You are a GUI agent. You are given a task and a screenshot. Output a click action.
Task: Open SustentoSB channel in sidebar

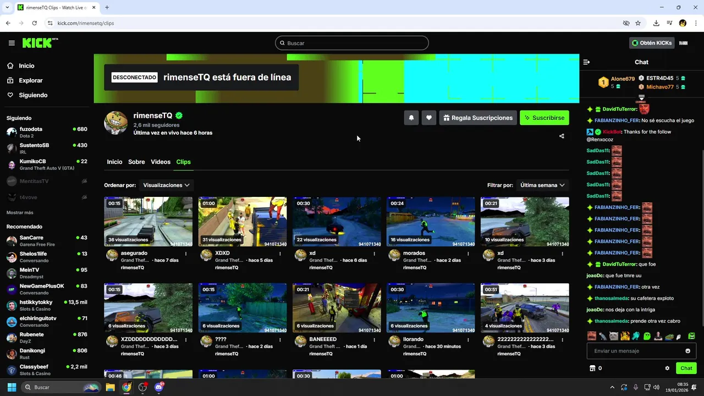(x=47, y=148)
